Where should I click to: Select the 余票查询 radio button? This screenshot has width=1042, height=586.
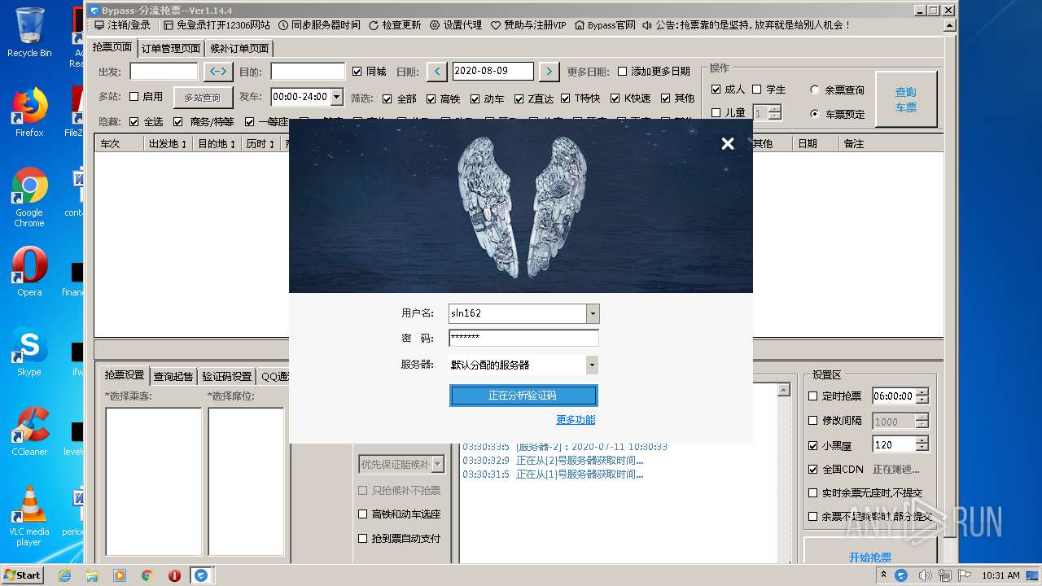click(x=815, y=90)
